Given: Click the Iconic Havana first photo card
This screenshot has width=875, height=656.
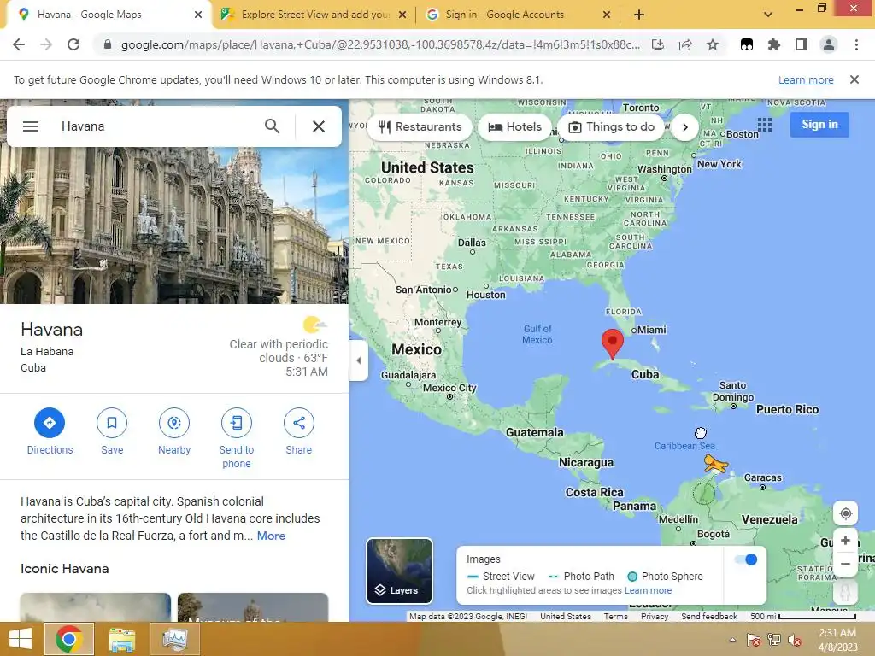Looking at the screenshot, I should [96, 607].
